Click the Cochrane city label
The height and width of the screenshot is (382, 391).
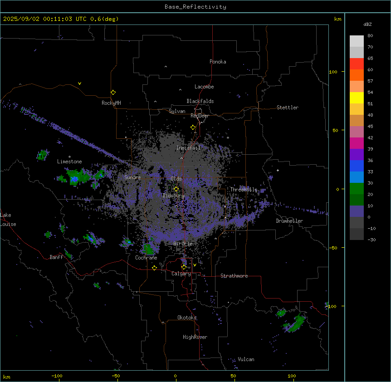(x=146, y=258)
